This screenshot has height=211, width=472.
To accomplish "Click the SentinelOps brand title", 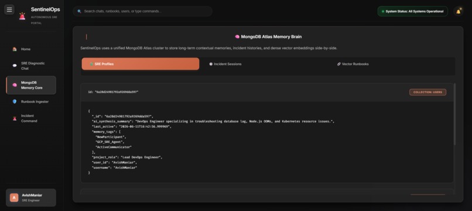I will 45,9.
